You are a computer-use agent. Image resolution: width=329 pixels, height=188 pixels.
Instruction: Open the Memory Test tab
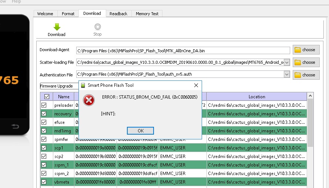147,14
